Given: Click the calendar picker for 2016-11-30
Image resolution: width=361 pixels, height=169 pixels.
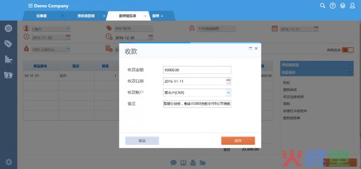Looking at the screenshot, I should pyautogui.click(x=68, y=37).
